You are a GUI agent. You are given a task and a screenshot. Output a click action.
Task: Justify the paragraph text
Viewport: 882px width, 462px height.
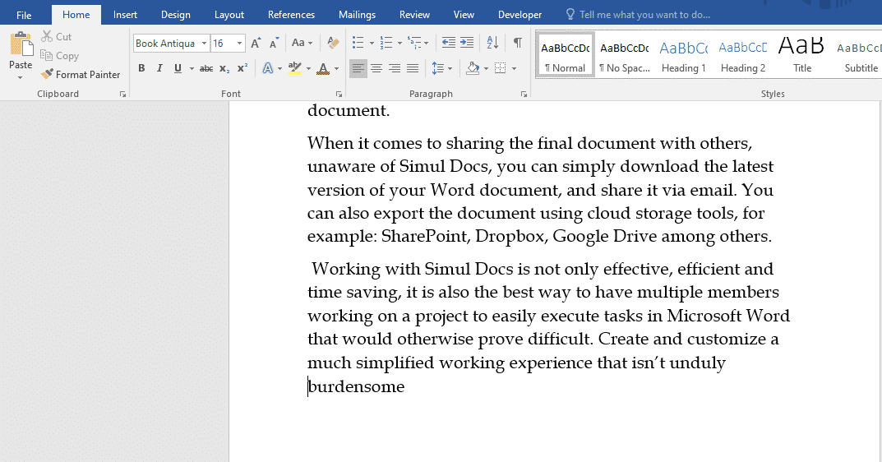(413, 68)
